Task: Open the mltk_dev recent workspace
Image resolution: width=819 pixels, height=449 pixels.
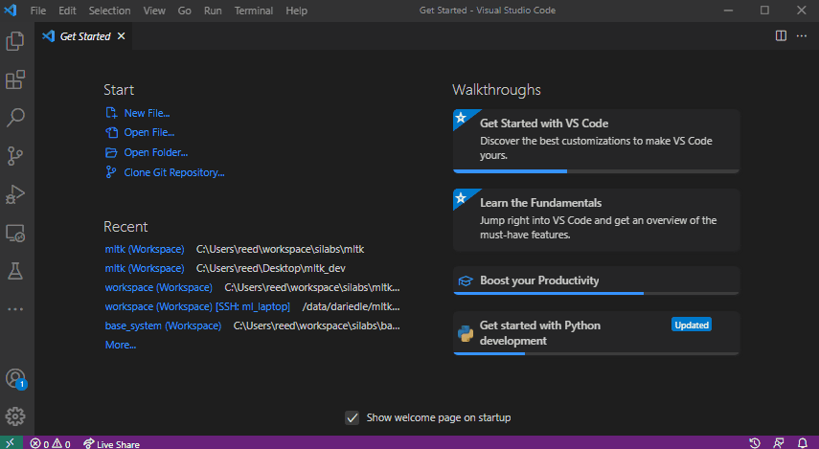Action: (x=145, y=268)
